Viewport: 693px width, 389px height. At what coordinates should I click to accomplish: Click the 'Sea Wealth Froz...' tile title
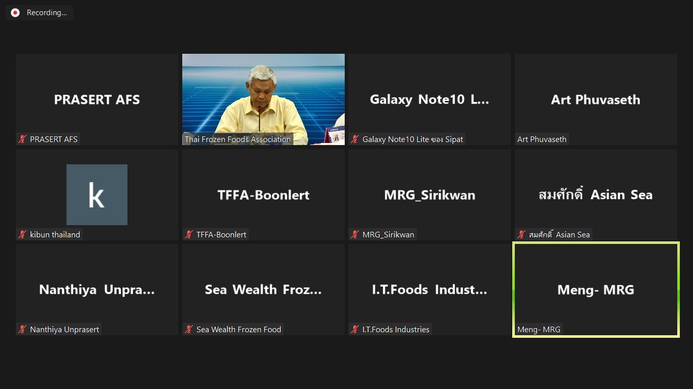point(263,290)
